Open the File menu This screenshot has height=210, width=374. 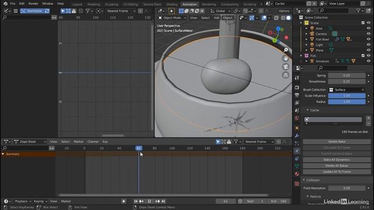point(13,3)
